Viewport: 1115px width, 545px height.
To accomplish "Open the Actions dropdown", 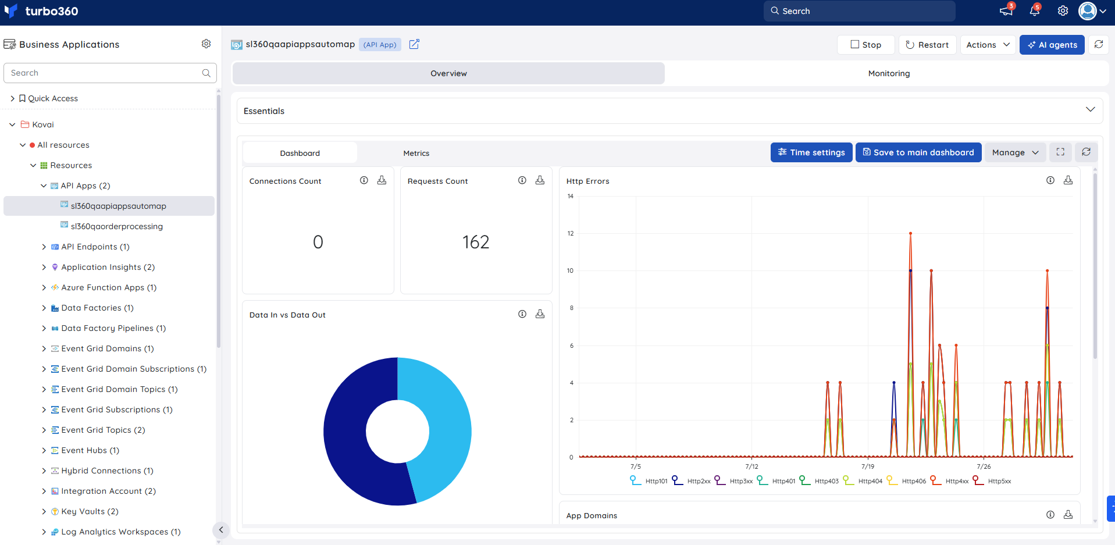I will click(988, 45).
